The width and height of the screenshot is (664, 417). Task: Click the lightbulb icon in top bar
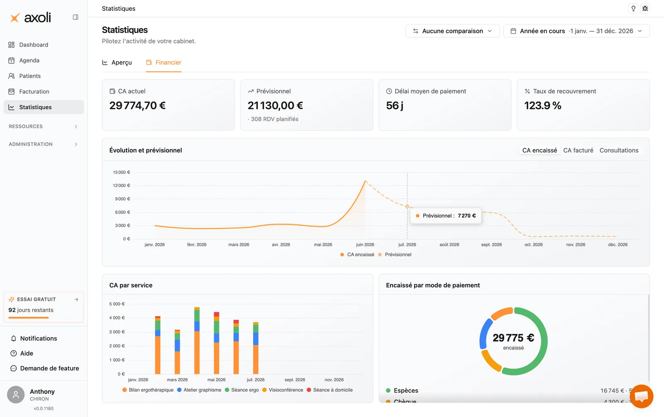pyautogui.click(x=633, y=8)
